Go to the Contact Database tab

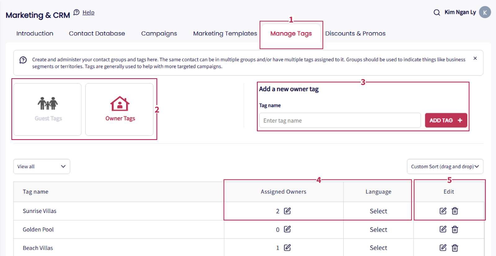click(x=97, y=33)
